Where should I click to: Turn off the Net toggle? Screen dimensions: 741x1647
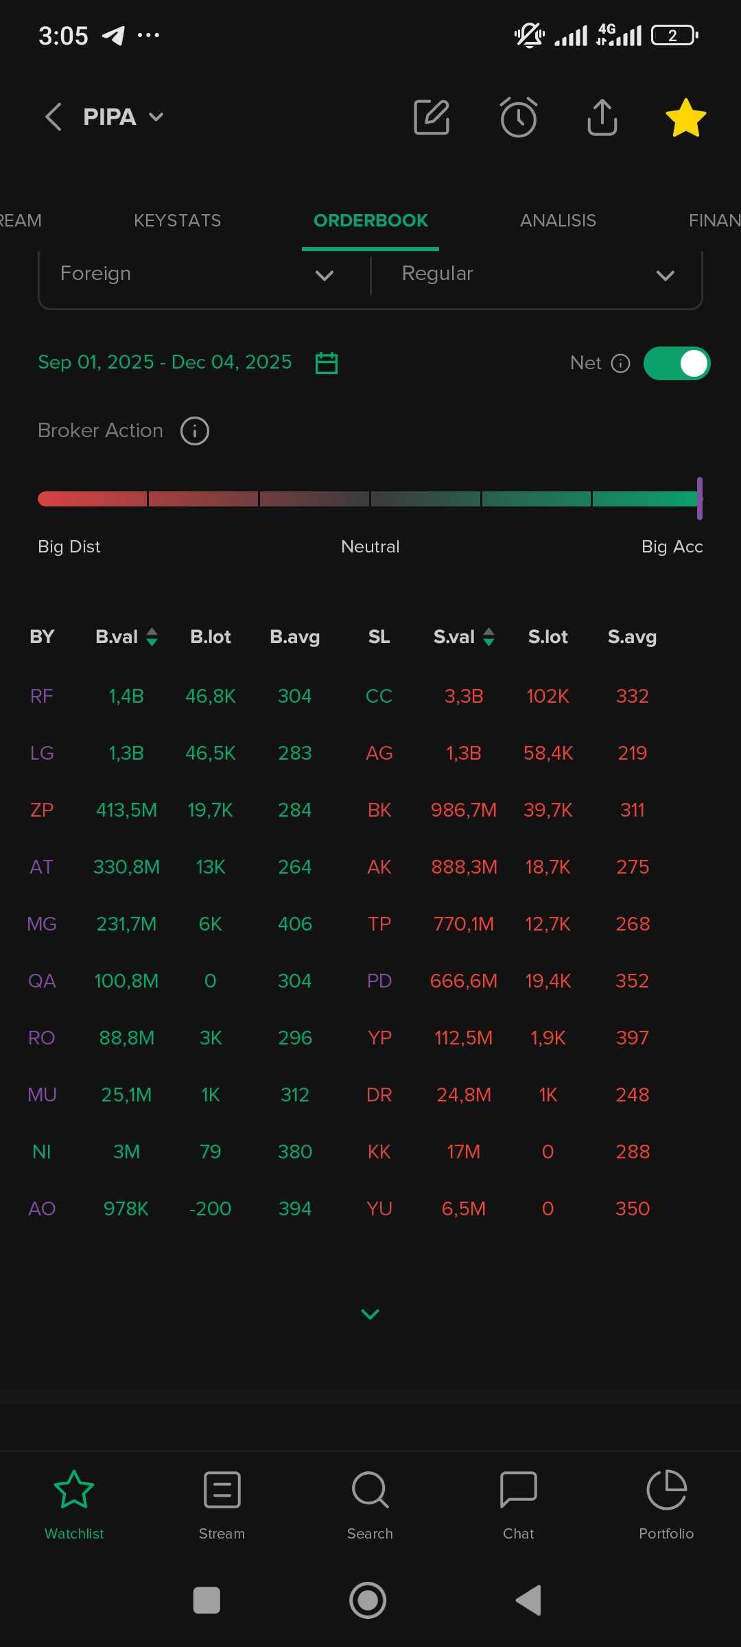[x=677, y=363]
